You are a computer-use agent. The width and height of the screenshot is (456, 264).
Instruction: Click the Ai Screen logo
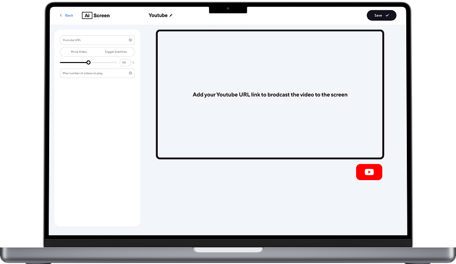(96, 15)
